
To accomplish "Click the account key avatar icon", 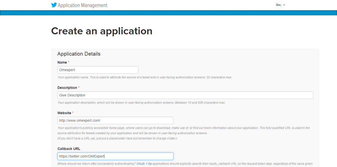I will tap(279, 5).
